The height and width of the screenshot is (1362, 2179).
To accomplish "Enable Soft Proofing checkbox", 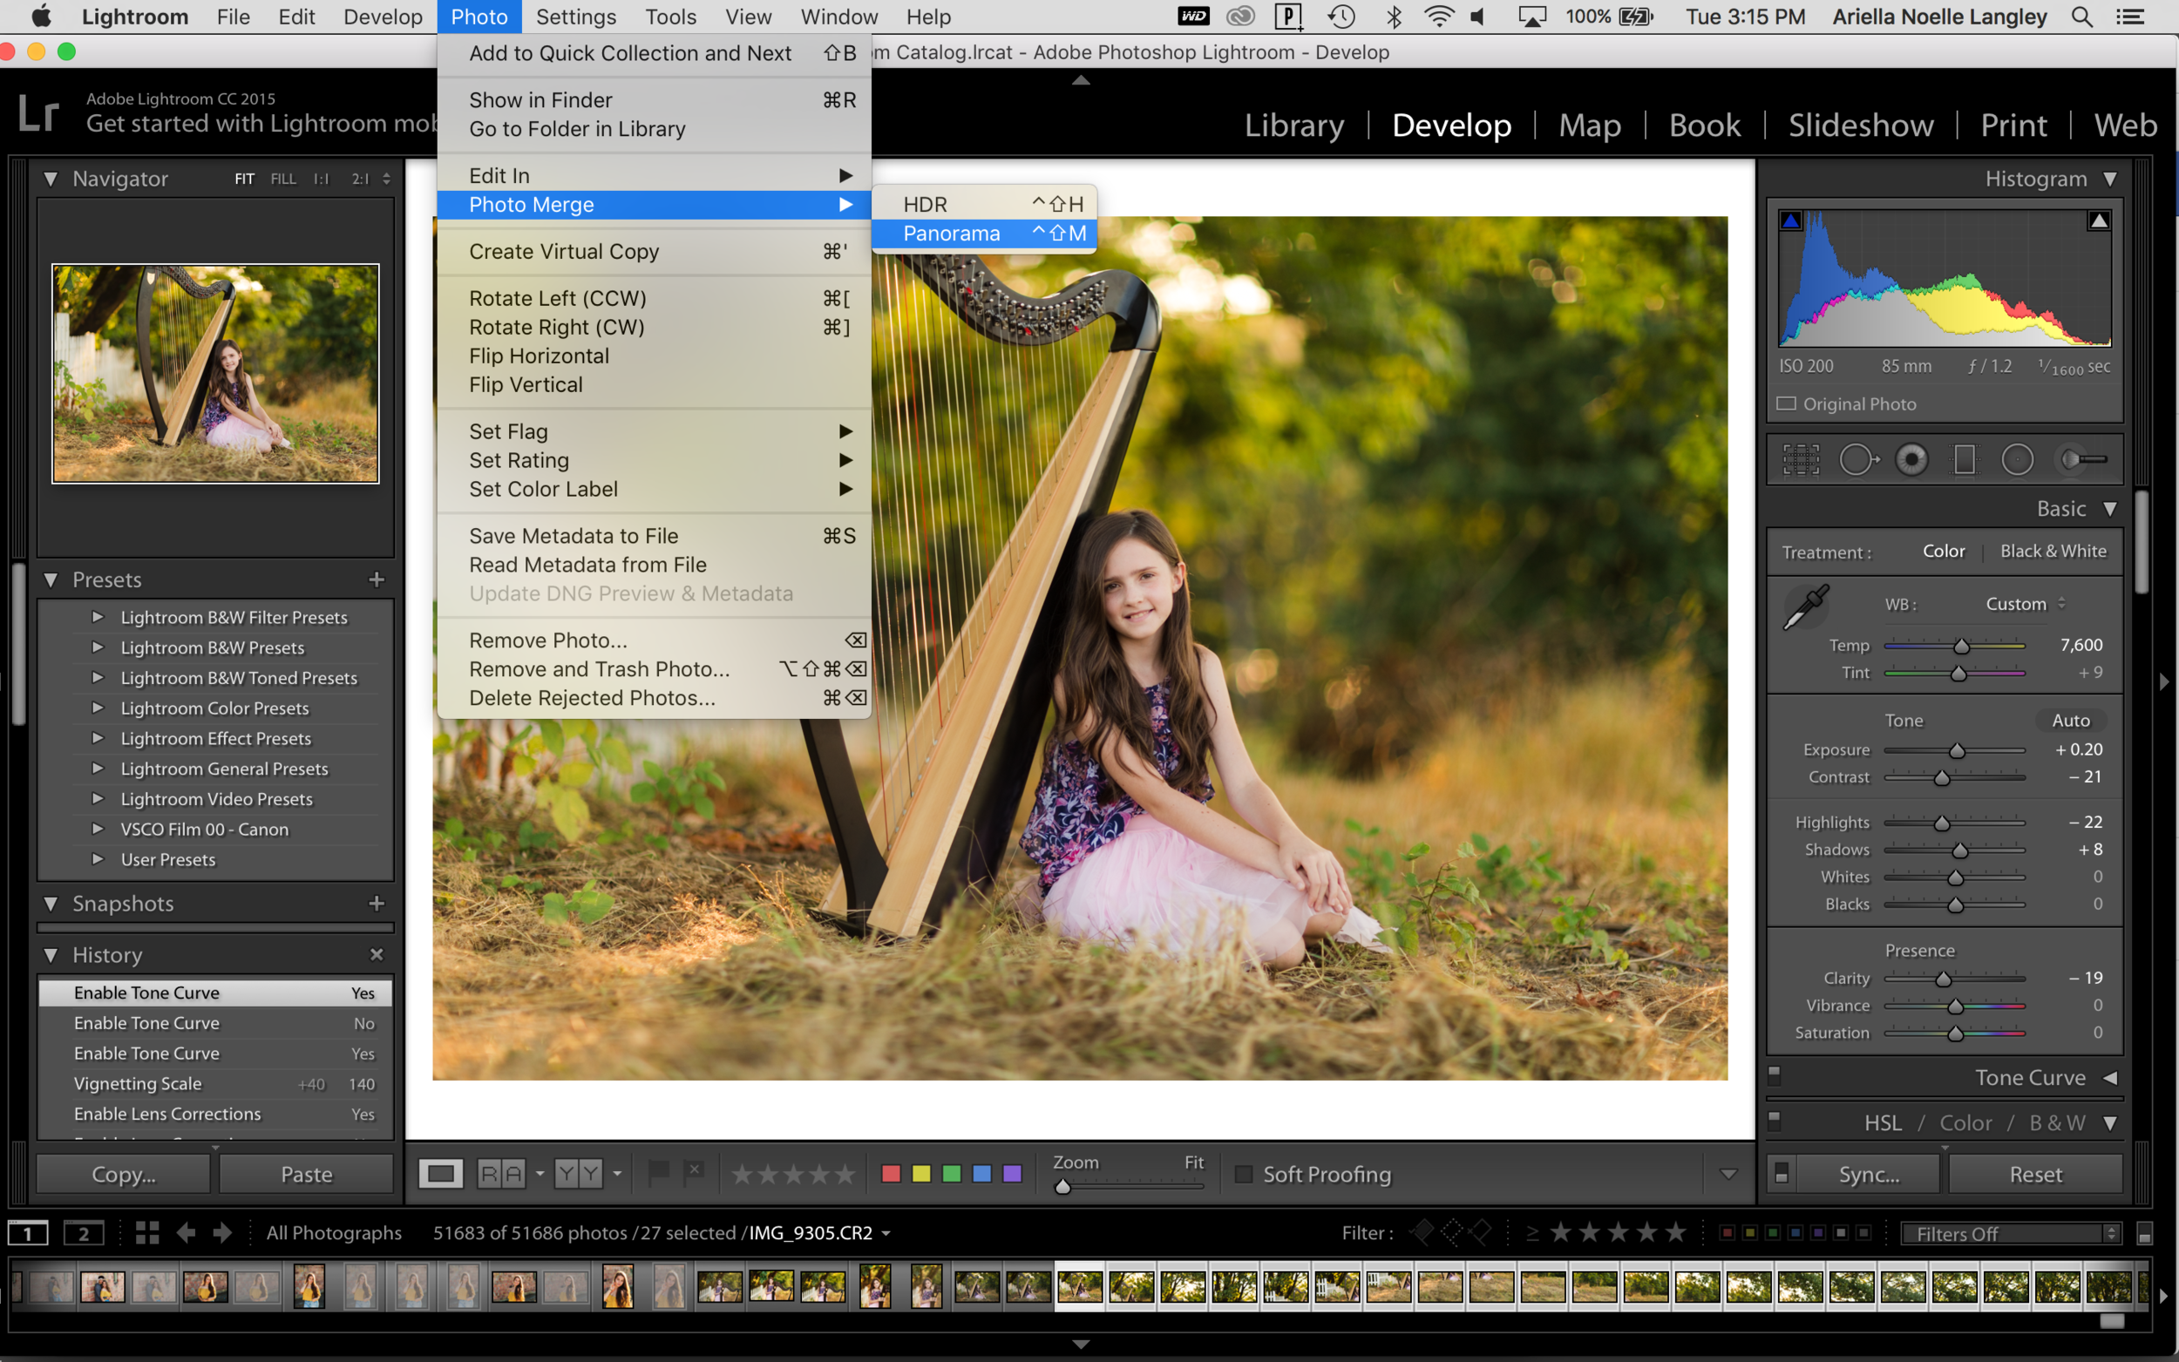I will point(1243,1174).
